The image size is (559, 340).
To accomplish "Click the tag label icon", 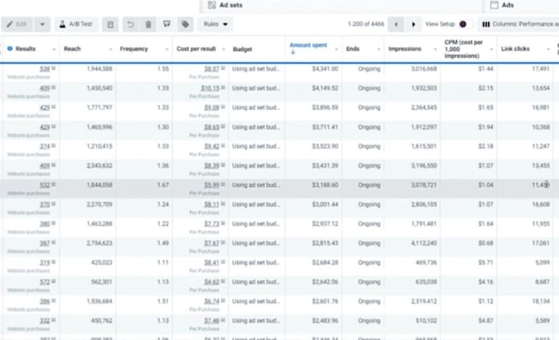I will (x=185, y=24).
